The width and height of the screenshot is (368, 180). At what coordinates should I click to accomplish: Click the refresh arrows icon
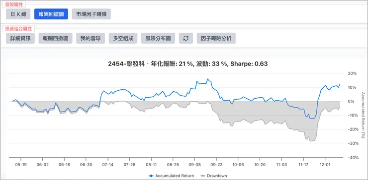[x=186, y=38]
